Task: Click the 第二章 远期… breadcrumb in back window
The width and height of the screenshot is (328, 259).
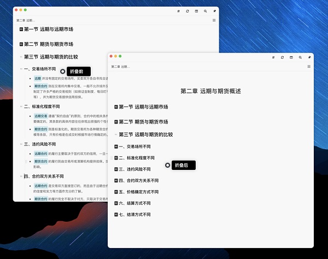Action: 26,20
